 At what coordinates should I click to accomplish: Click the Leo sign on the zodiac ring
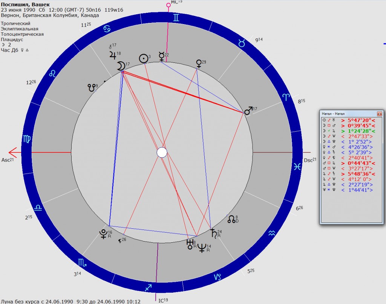click(52, 73)
